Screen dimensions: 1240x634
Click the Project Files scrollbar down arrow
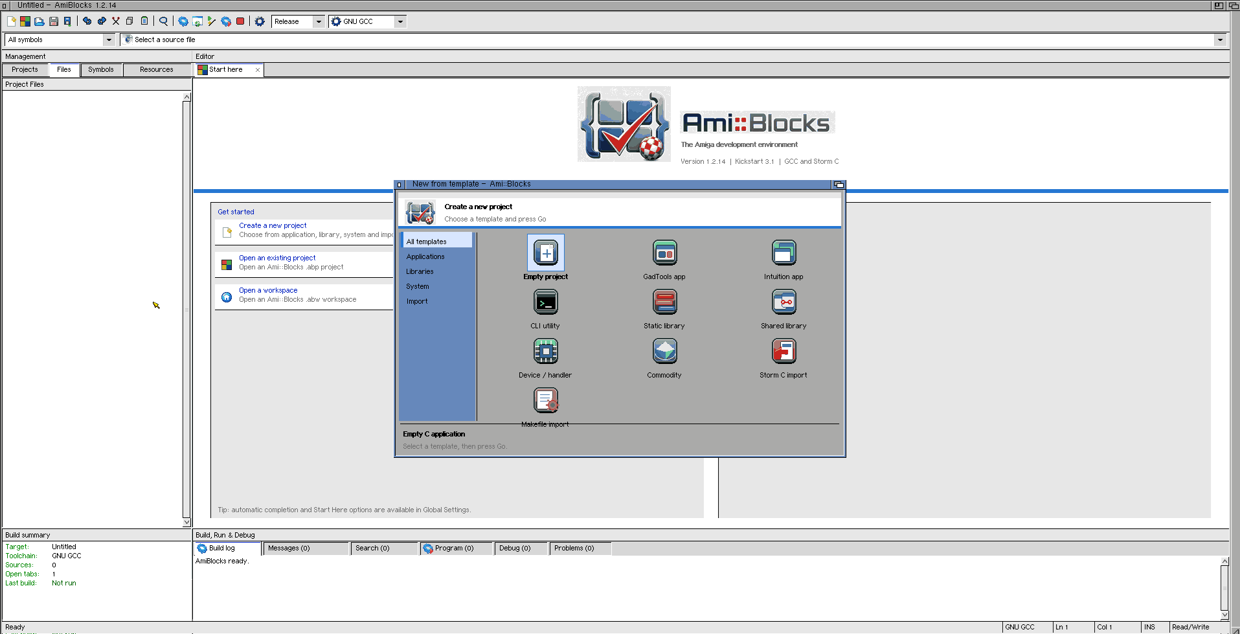(186, 522)
